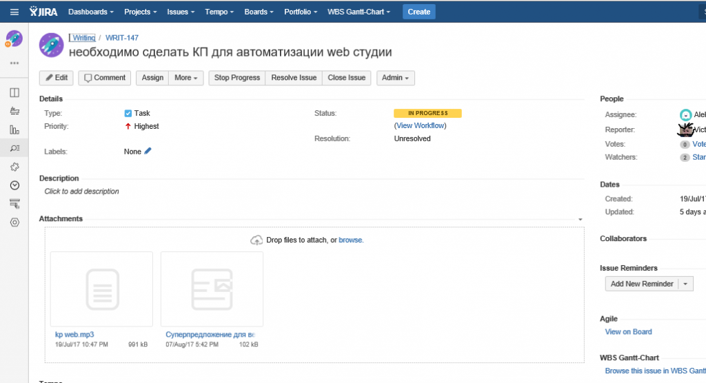
Task: Click Stop Progress
Action: (x=237, y=78)
